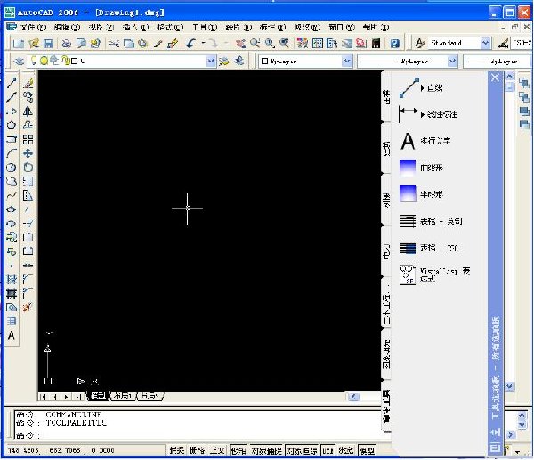
Task: Open the Layer Properties Manager icon
Action: click(19, 62)
